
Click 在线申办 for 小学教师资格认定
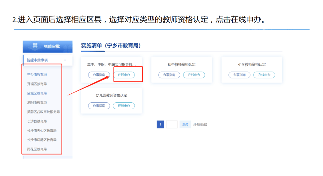(x=264, y=75)
